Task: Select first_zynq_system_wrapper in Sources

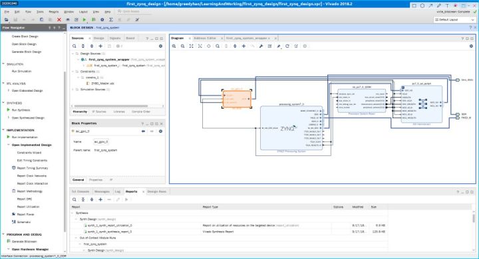Action: 109,60
